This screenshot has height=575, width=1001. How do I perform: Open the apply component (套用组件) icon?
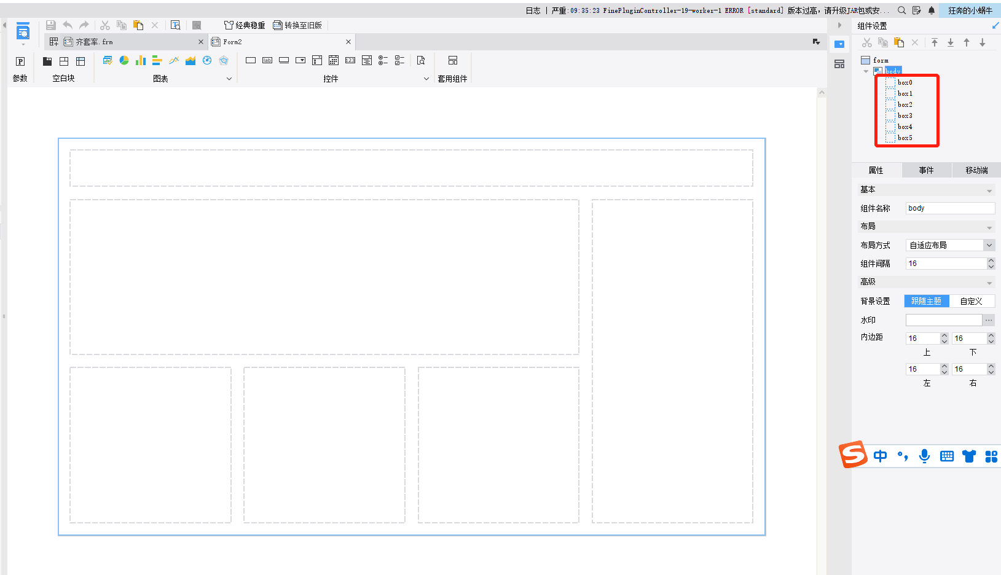tap(453, 60)
